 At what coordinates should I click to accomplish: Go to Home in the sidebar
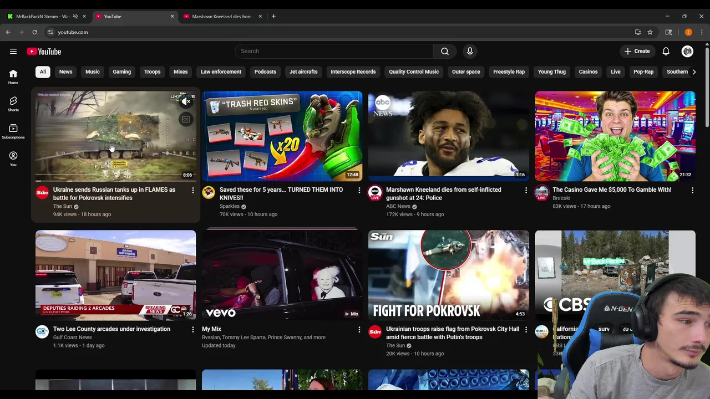13,76
